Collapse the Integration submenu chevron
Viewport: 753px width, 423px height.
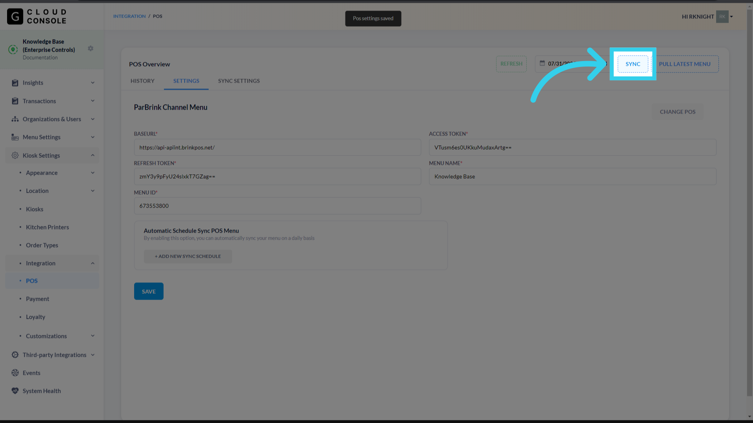93,263
